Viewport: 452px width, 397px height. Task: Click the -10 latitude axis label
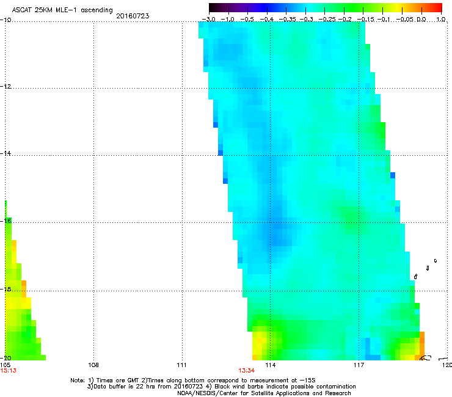(5, 20)
